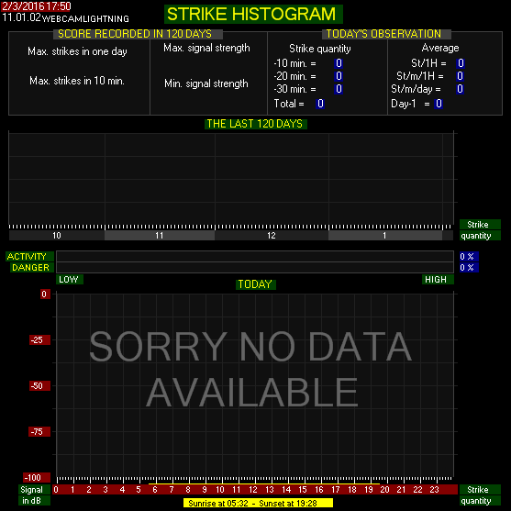Viewport: 511px width, 511px height.
Task: Click the 2/3/2016 17:50 timestamp label
Action: [x=36, y=6]
